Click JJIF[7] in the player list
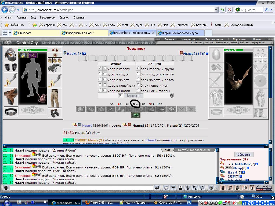The image size is (275, 206). tap(233, 176)
